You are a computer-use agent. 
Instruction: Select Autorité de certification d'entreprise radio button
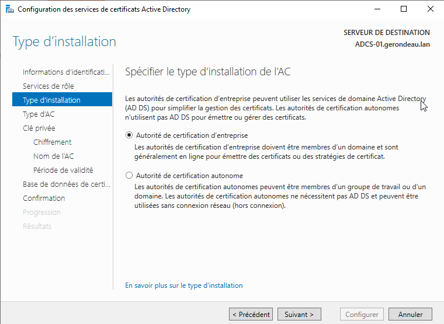click(129, 135)
